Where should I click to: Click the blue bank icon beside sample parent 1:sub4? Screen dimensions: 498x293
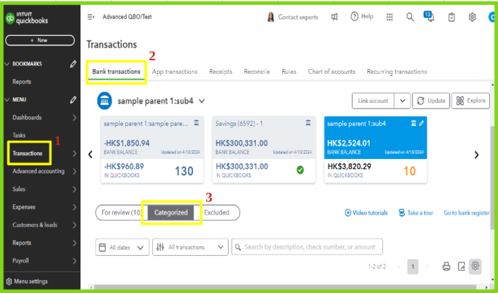(x=104, y=101)
